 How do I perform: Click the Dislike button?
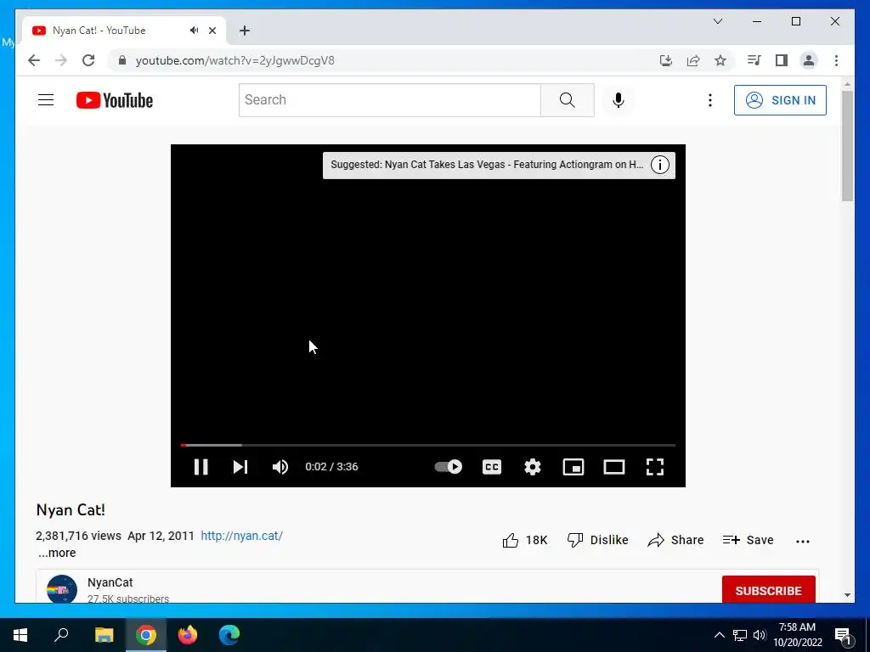(x=597, y=540)
